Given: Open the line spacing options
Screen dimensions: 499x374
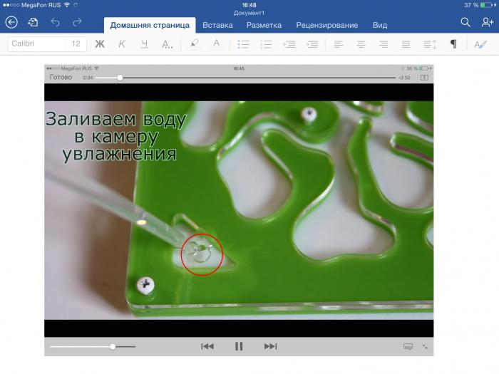Looking at the screenshot, I should tap(429, 44).
